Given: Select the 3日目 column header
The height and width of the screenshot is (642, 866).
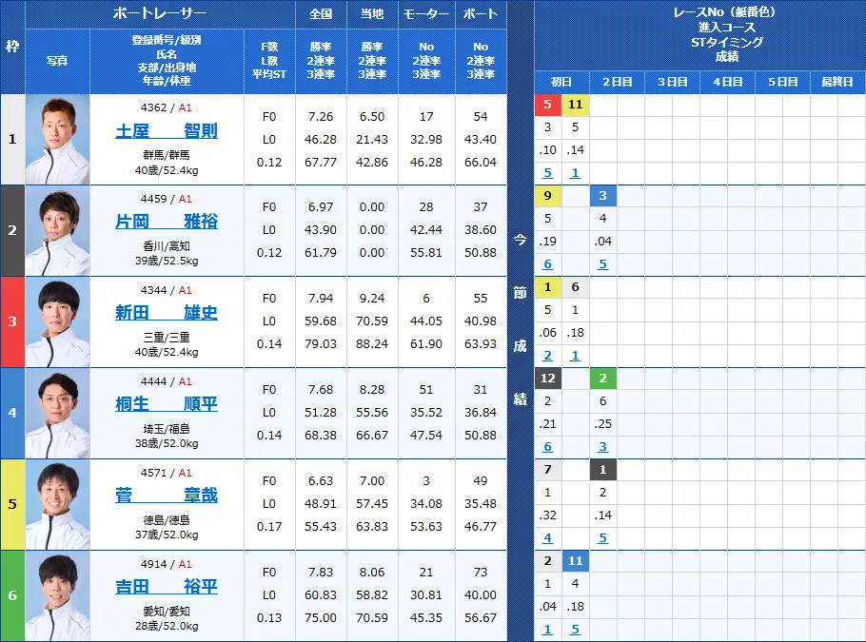Looking at the screenshot, I should [672, 82].
